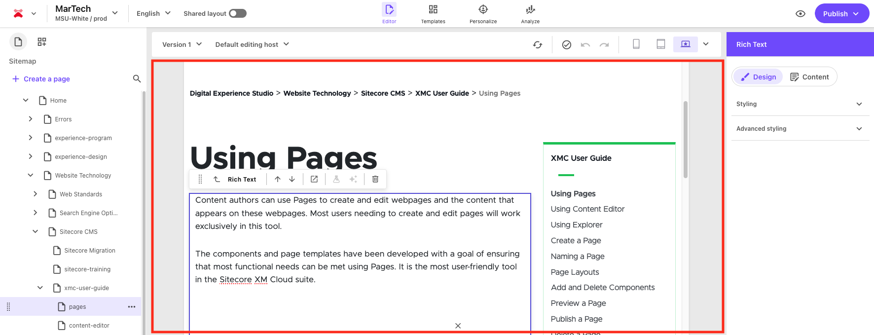874x335 pixels.
Task: Switch to the Design tab
Action: pos(758,77)
